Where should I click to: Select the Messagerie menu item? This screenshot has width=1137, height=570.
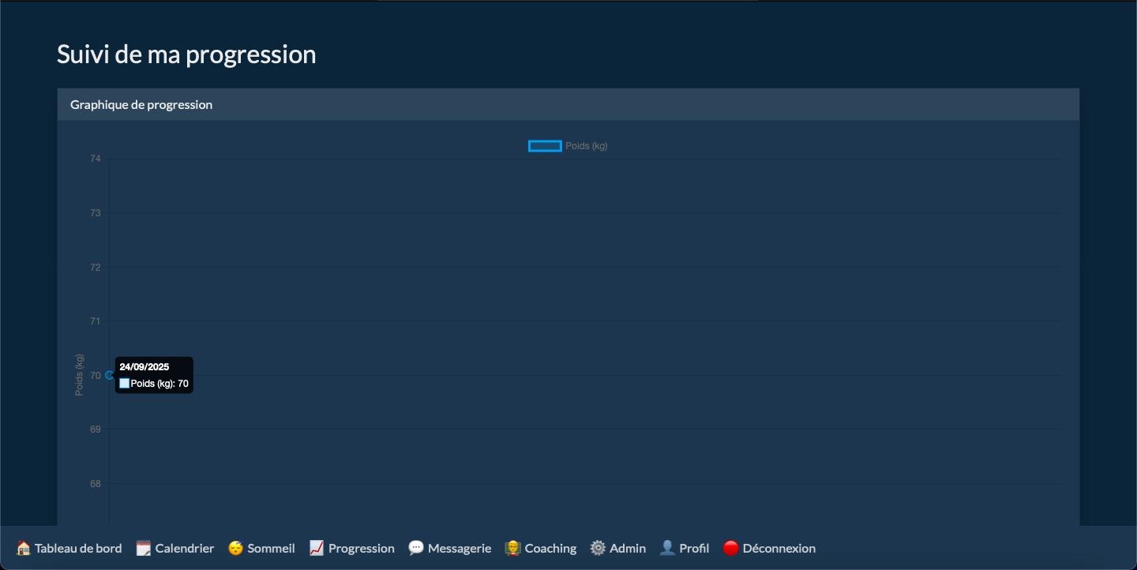(x=460, y=548)
